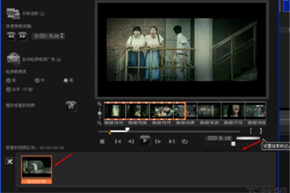Toggle the merge CF checkbox
290x193 pixels.
[x=9, y=90]
